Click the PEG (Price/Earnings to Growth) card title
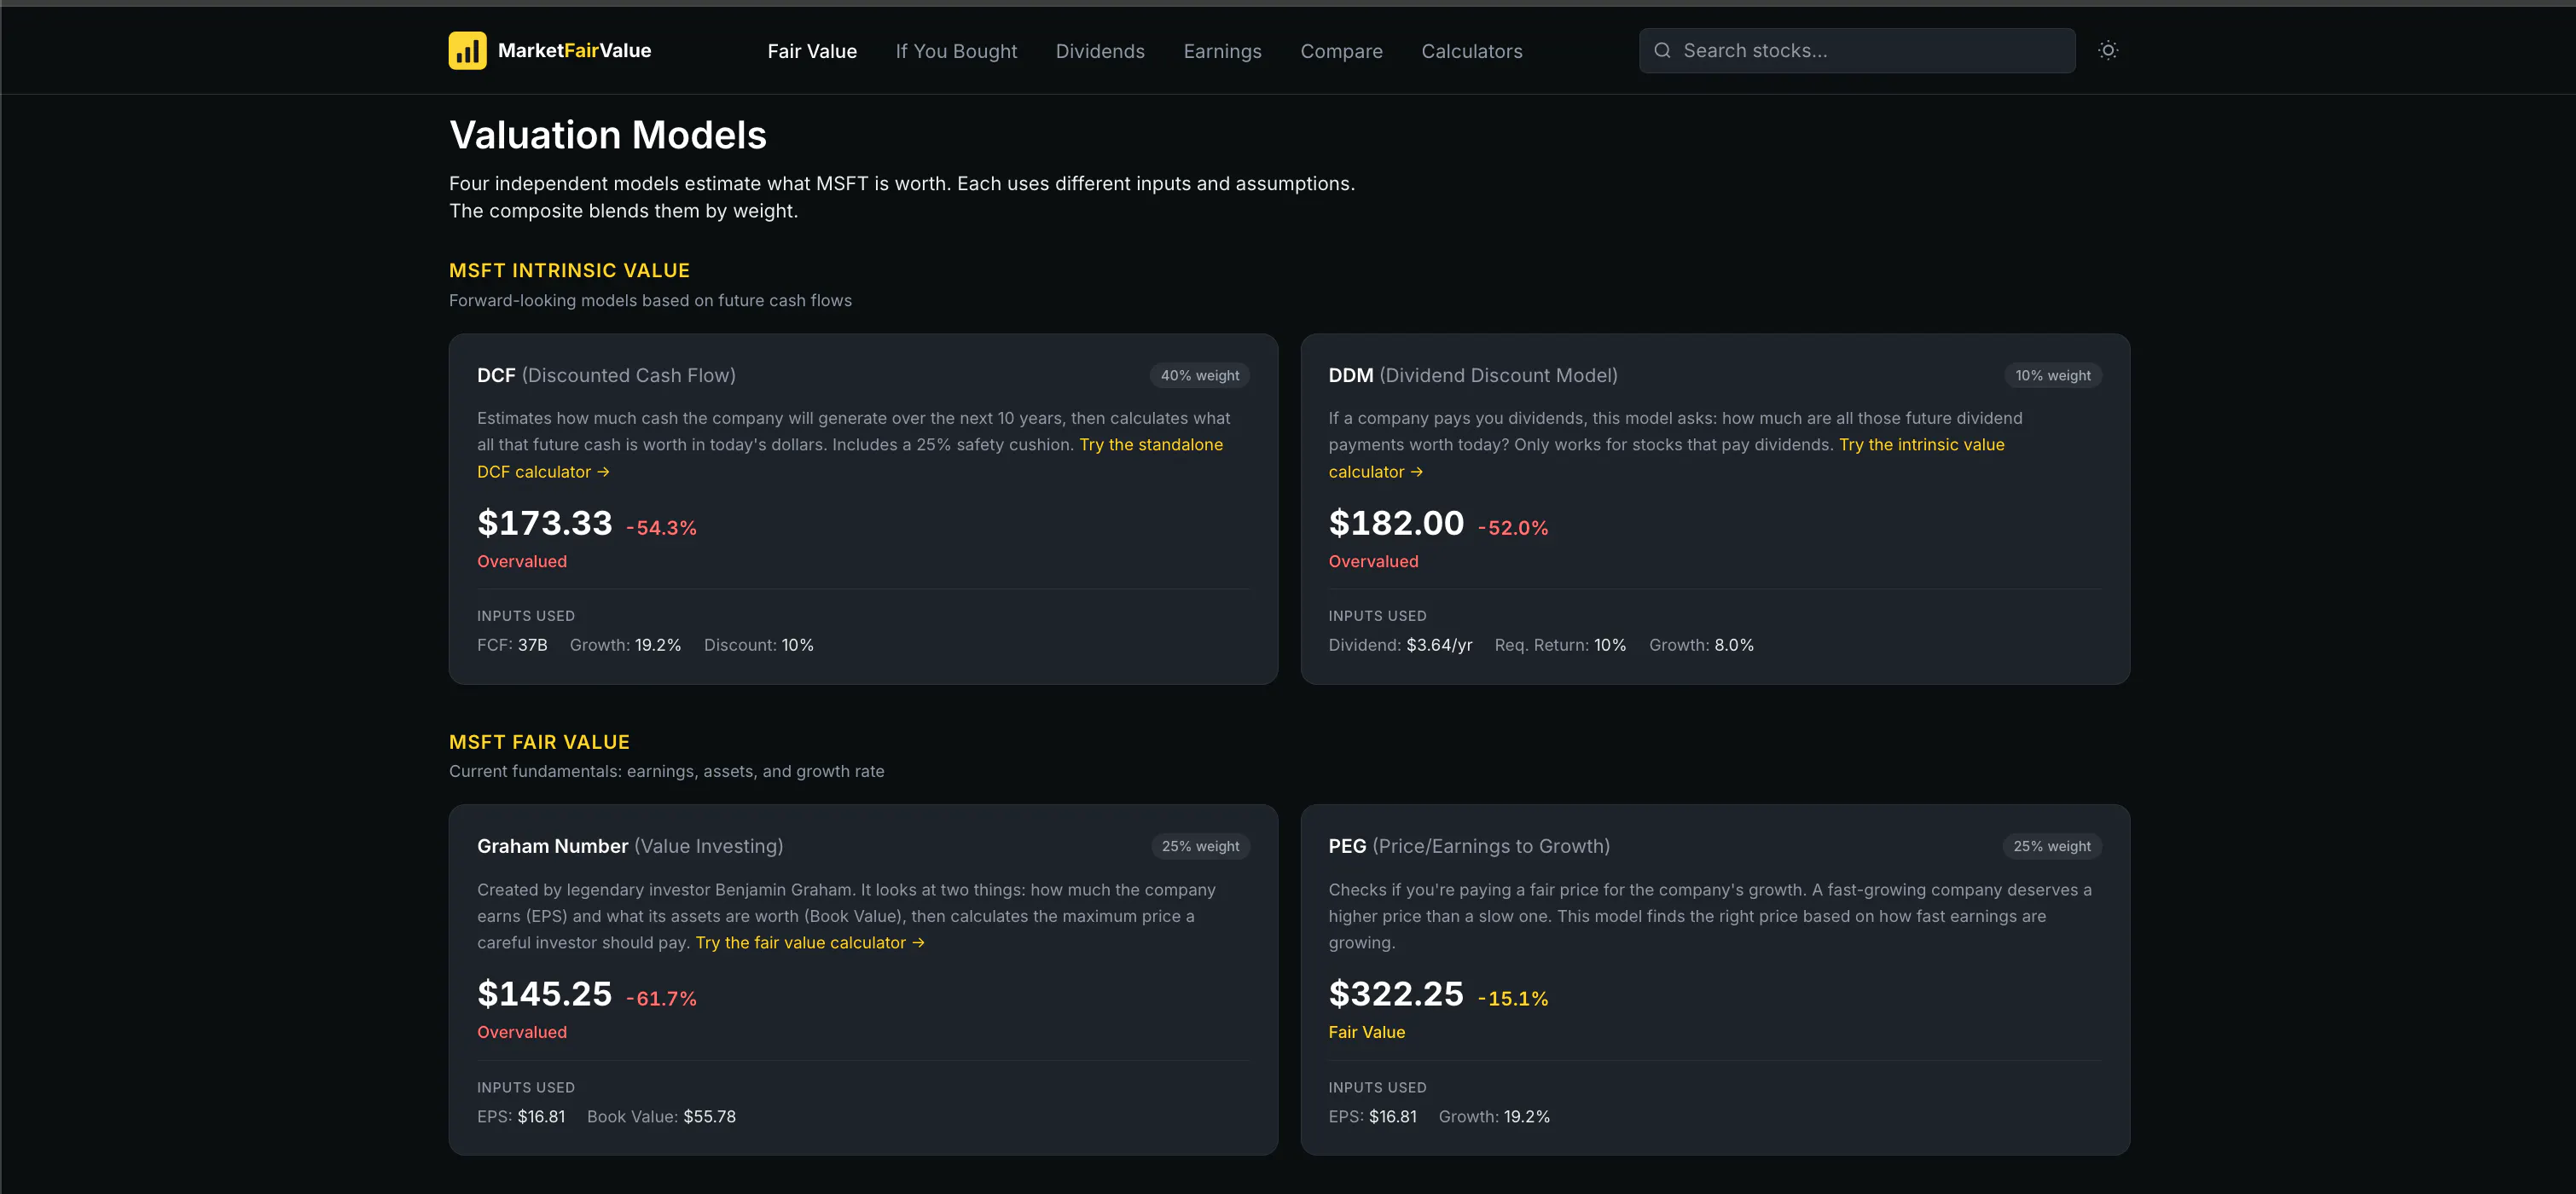Image resolution: width=2576 pixels, height=1194 pixels. point(1469,846)
